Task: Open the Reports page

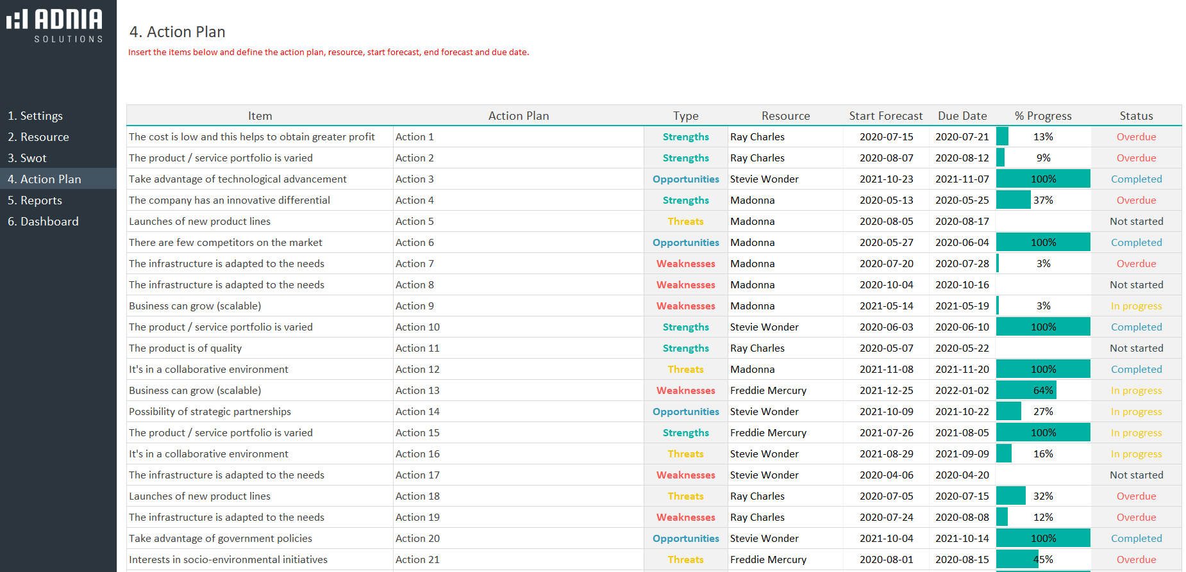Action: (35, 200)
